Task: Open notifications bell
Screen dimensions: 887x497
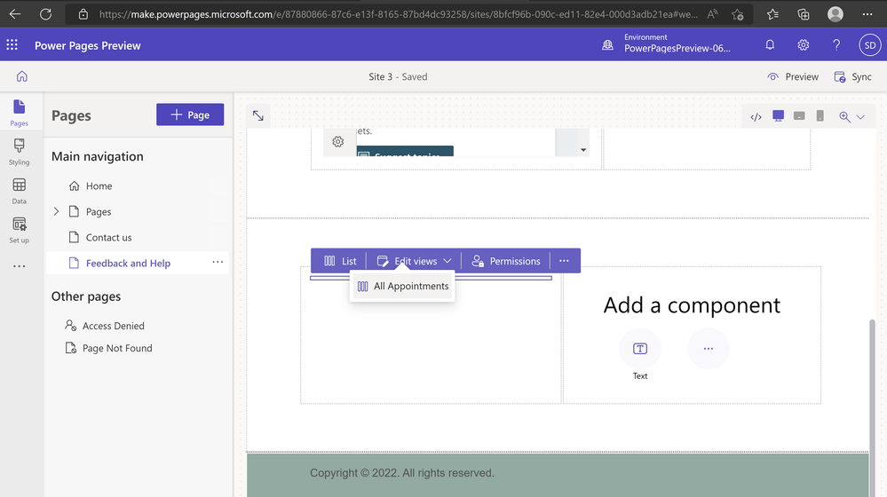Action: (770, 44)
